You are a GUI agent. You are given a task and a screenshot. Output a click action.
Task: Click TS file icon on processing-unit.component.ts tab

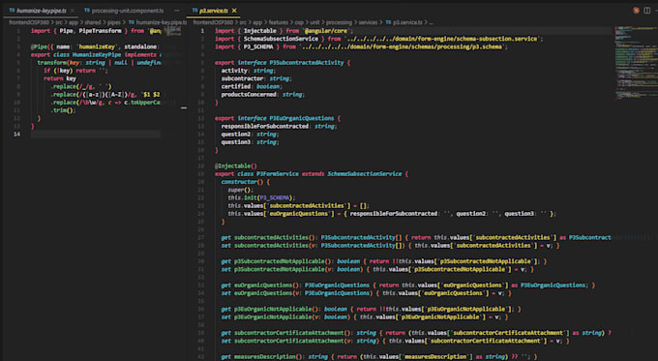(87, 11)
